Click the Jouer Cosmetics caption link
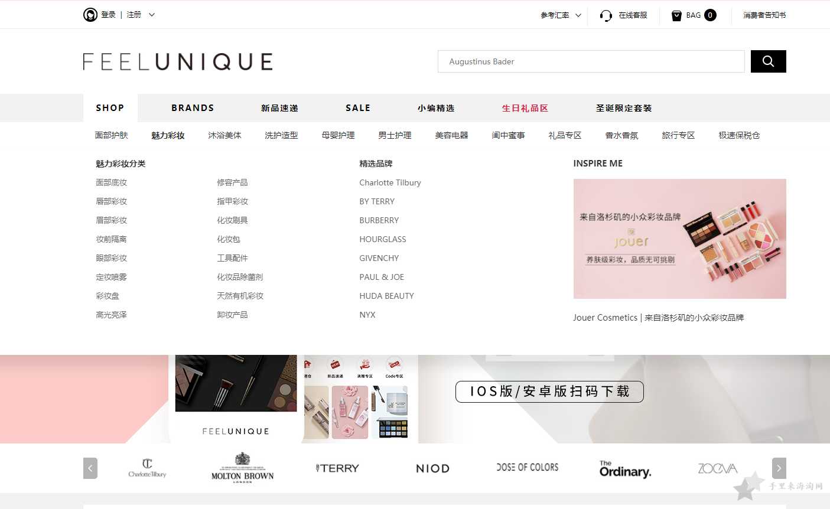Viewport: 830px width, 509px height. pos(658,318)
